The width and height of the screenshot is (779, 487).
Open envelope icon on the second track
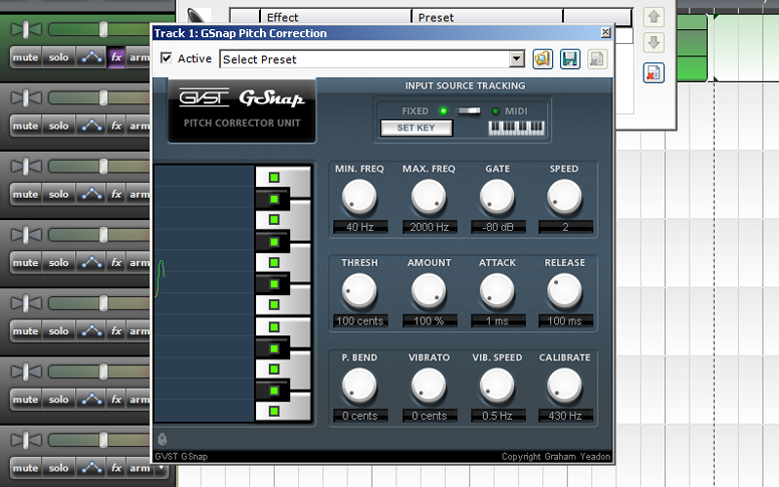click(x=92, y=126)
